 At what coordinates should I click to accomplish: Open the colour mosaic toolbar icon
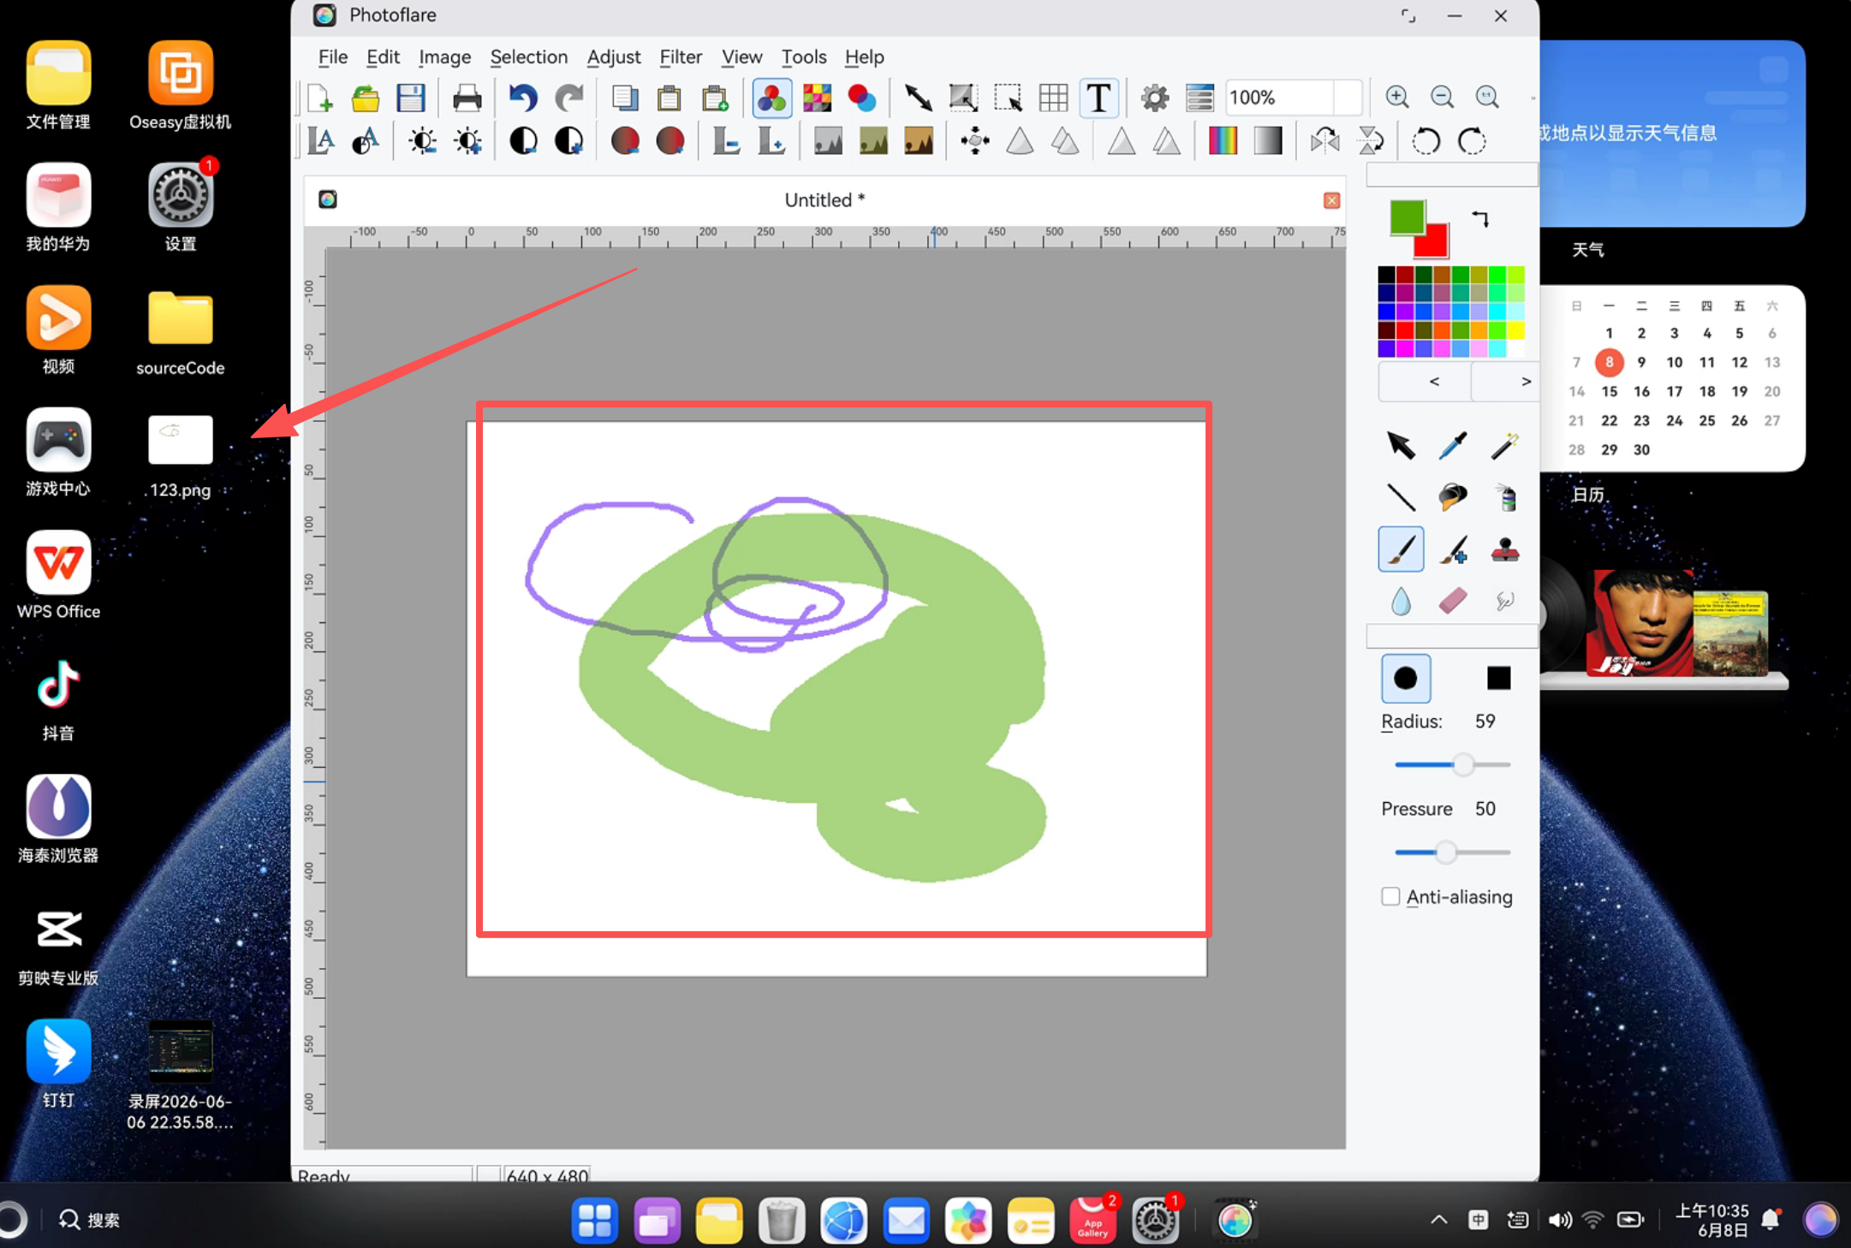pyautogui.click(x=817, y=98)
